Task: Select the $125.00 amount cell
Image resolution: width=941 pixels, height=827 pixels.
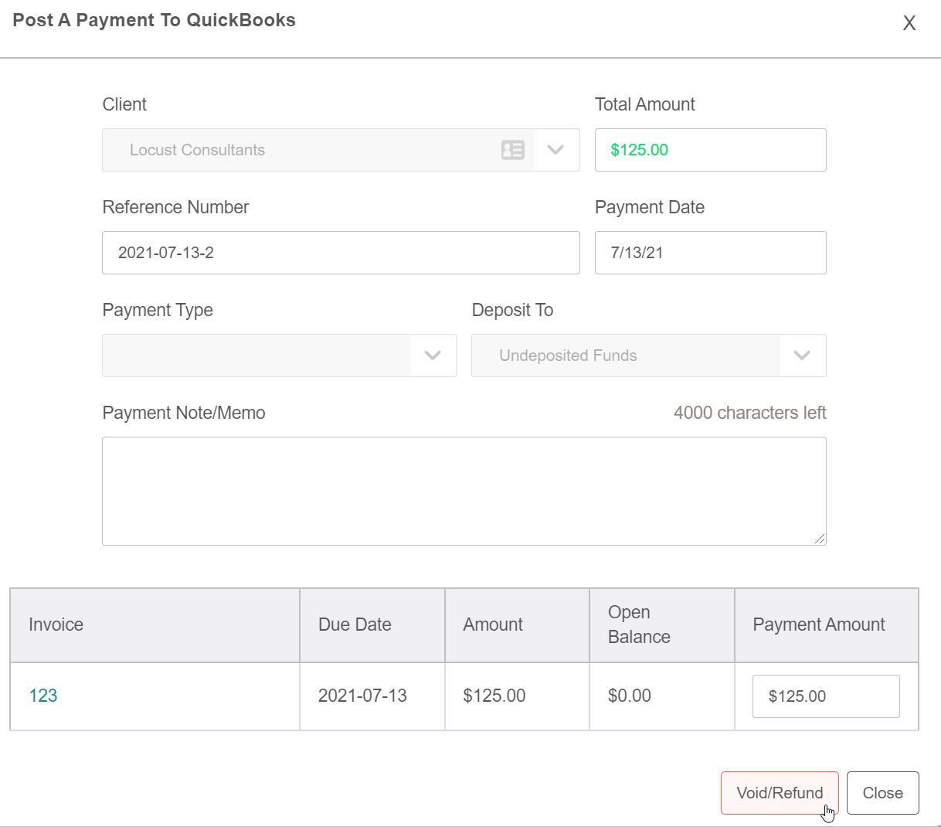Action: point(517,696)
